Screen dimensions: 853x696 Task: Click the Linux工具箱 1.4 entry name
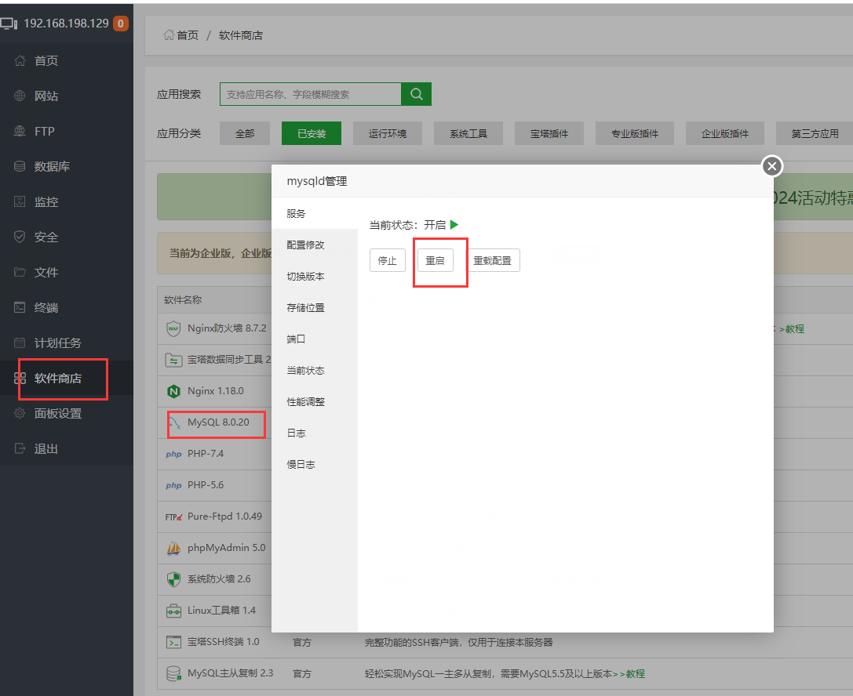(221, 610)
